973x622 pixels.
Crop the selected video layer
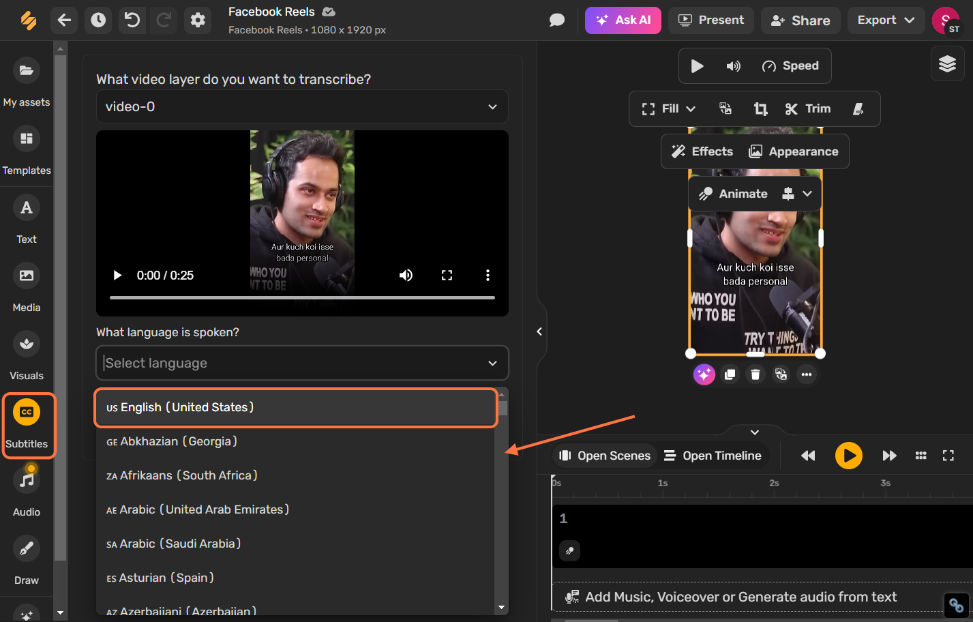(760, 109)
